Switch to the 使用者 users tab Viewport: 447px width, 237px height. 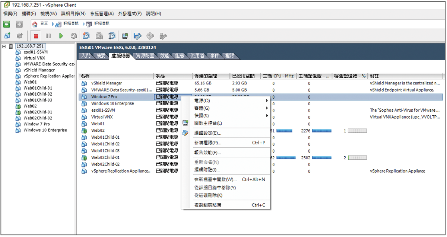197,56
